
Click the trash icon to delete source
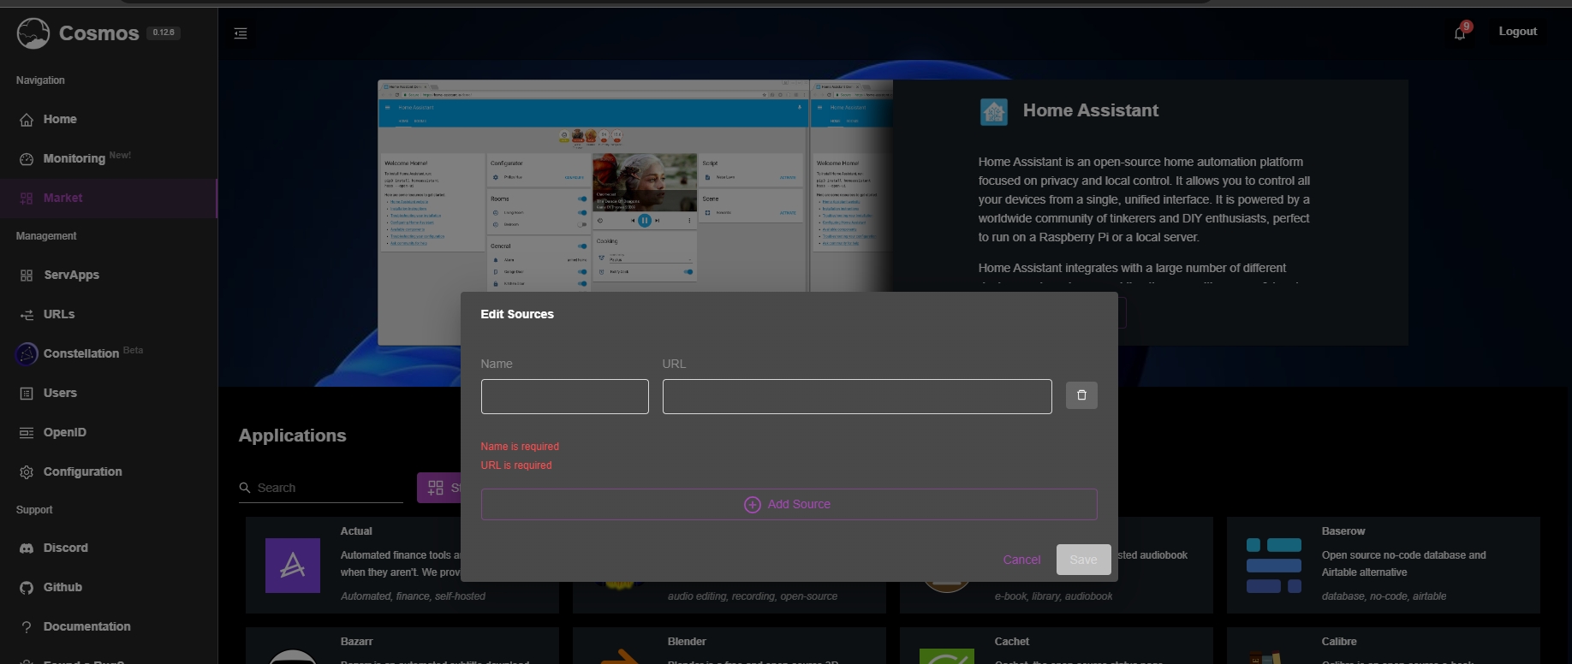point(1081,395)
